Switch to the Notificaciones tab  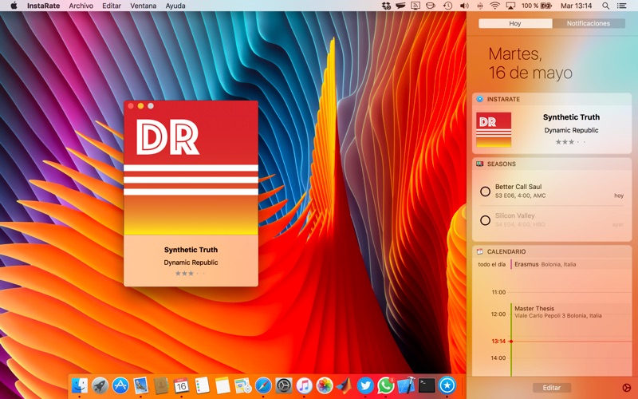click(588, 23)
